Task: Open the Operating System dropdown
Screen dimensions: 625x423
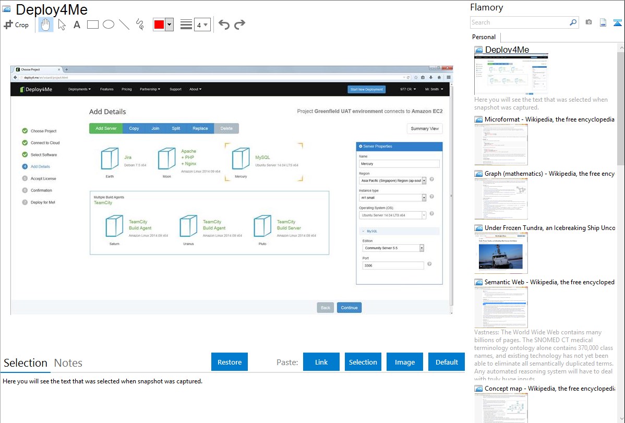Action: (393, 215)
